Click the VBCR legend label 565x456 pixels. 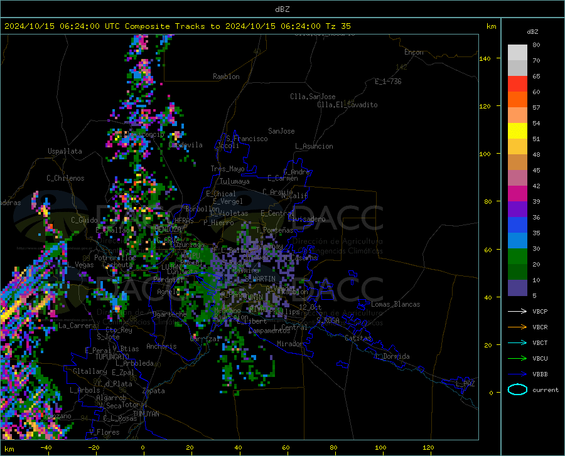(540, 327)
